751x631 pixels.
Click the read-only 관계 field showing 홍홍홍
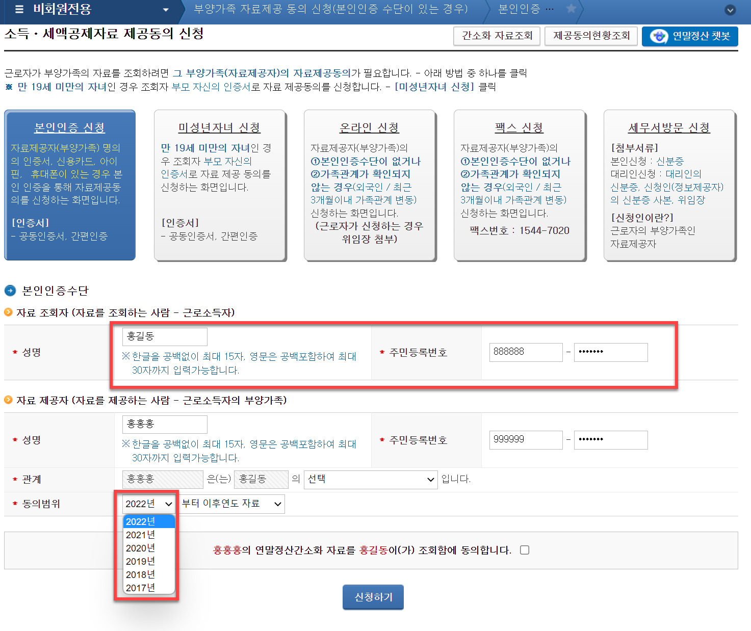[163, 479]
